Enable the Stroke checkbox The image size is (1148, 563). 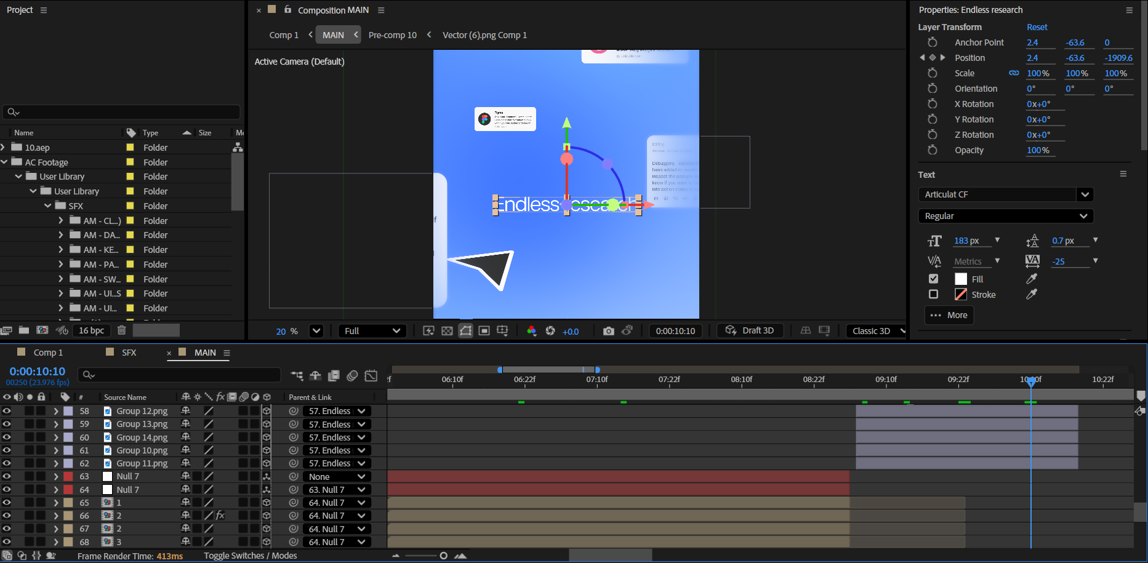[x=934, y=294]
